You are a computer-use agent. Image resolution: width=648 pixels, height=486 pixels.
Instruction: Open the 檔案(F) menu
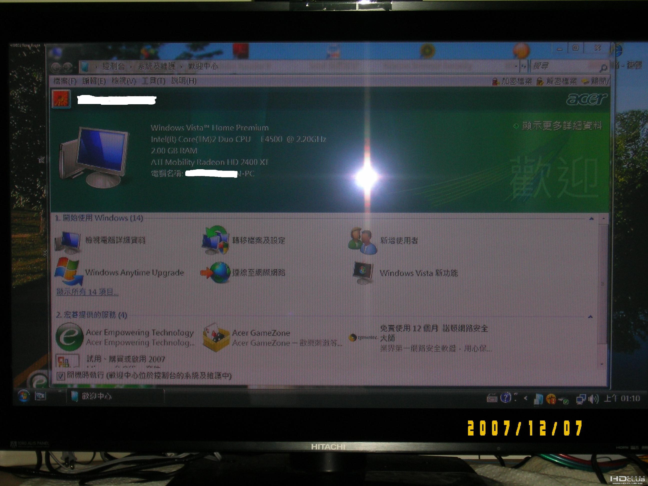point(65,81)
